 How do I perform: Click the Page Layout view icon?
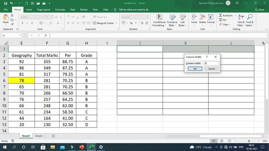point(222,141)
